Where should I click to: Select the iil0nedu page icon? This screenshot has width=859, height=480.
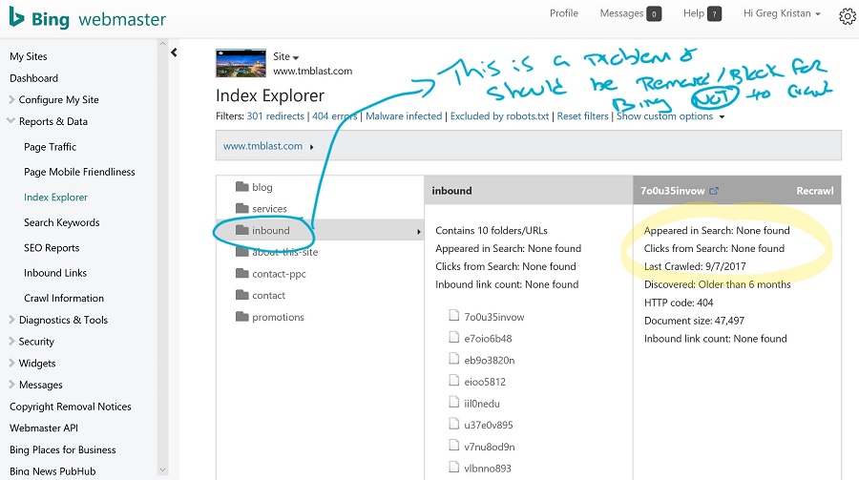click(453, 402)
